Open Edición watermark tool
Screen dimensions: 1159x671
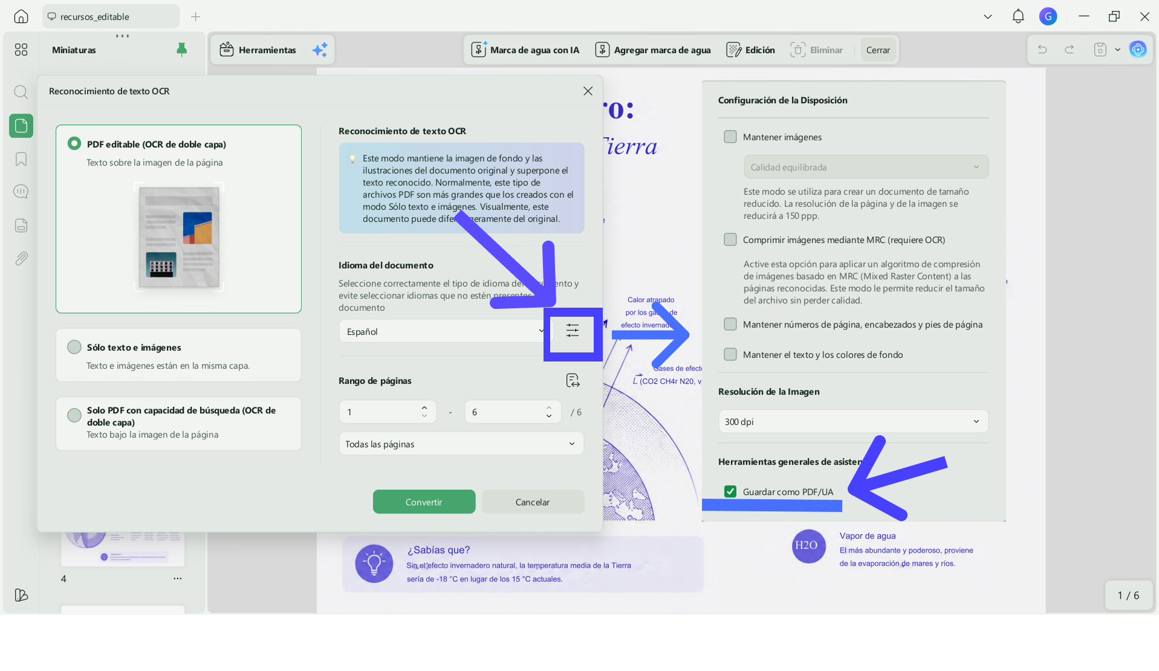pyautogui.click(x=750, y=50)
